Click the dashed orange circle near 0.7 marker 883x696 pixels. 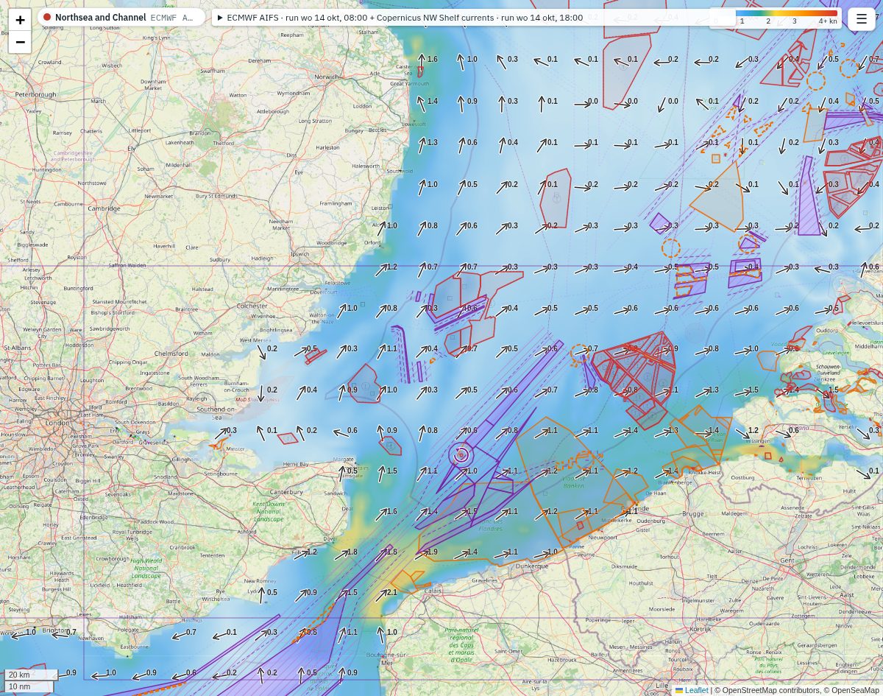[579, 354]
